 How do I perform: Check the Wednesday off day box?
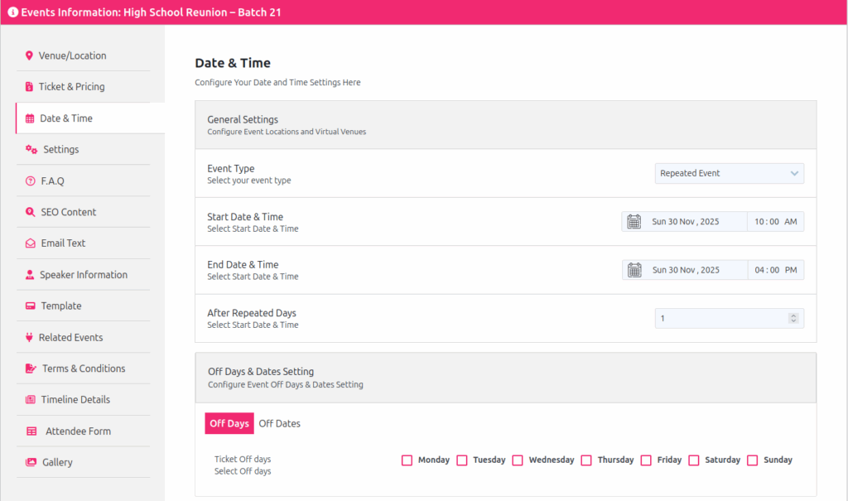click(518, 460)
